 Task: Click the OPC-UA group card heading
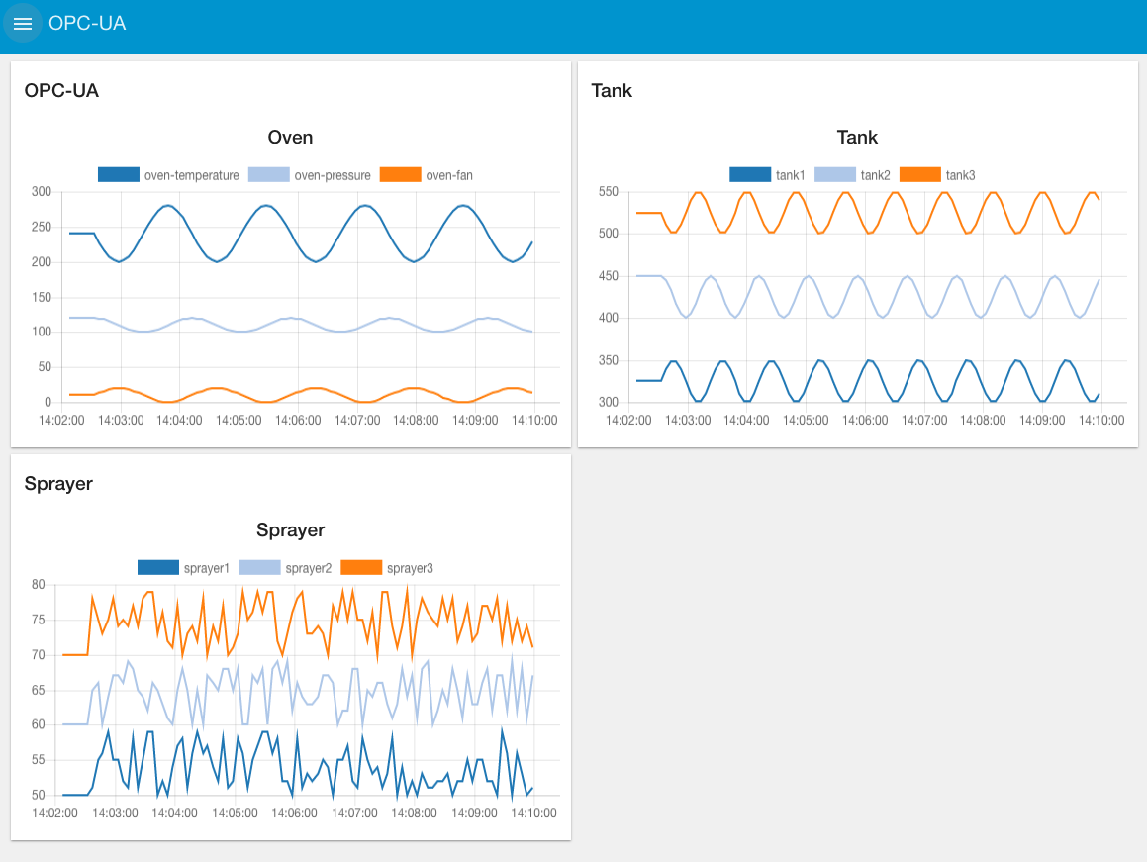[x=61, y=90]
